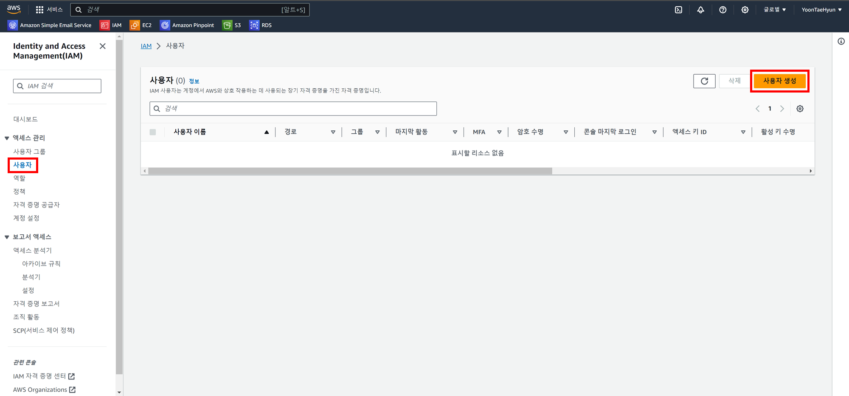
Task: Click the 활성 키 수명 column header
Action: [778, 132]
